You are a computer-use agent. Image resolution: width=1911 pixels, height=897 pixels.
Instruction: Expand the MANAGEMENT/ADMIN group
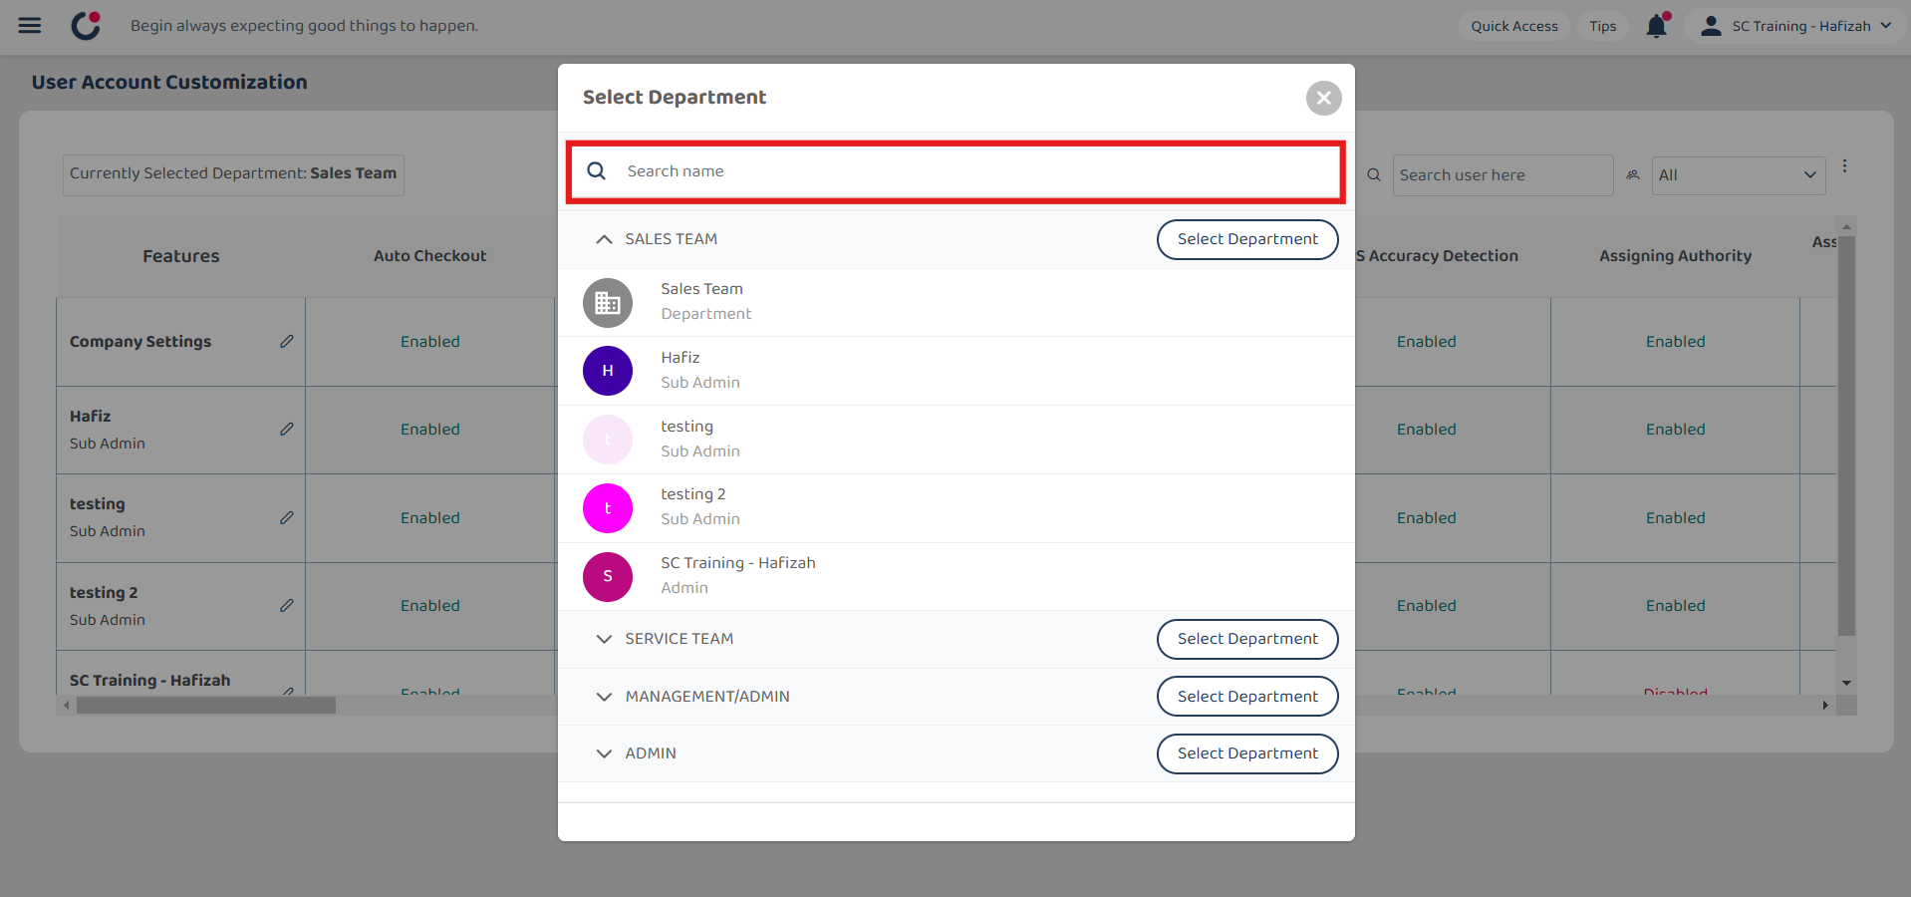pos(604,697)
